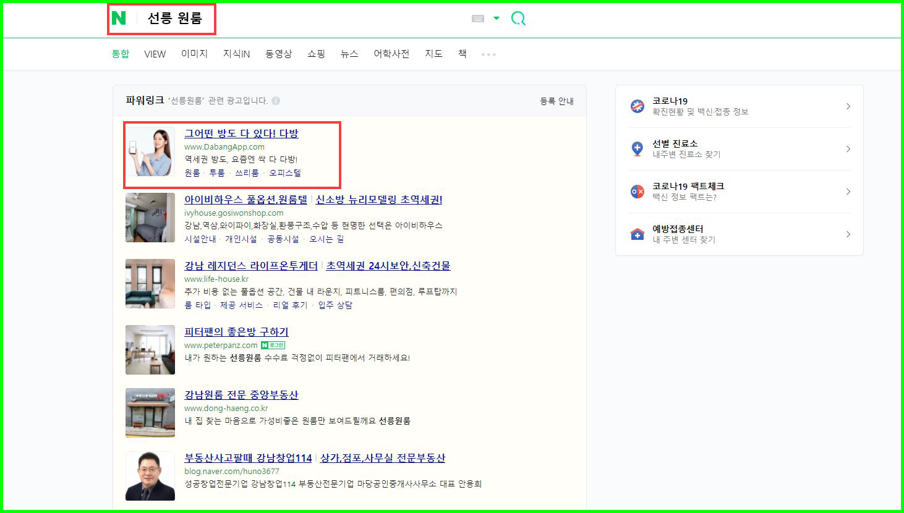Click the 예방접종센터 house icon
Screen dimensions: 904x513
point(637,234)
